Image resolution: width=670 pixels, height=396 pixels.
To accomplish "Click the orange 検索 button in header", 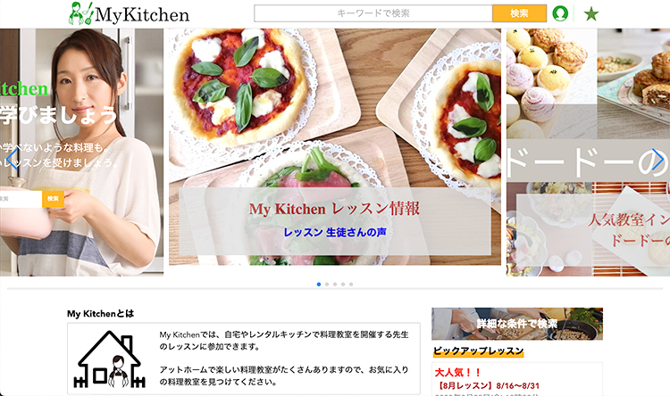I will pyautogui.click(x=519, y=13).
